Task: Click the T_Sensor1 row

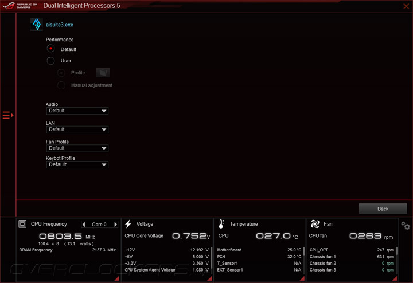Action: tap(259, 263)
